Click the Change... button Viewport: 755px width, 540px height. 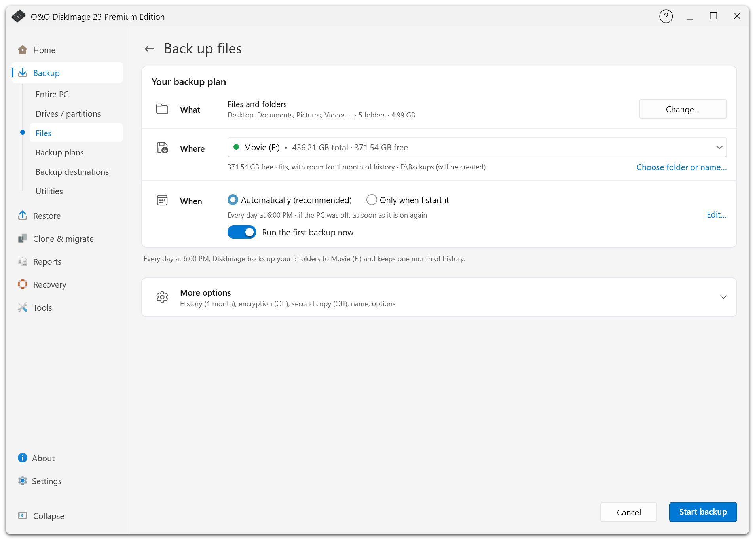point(683,109)
